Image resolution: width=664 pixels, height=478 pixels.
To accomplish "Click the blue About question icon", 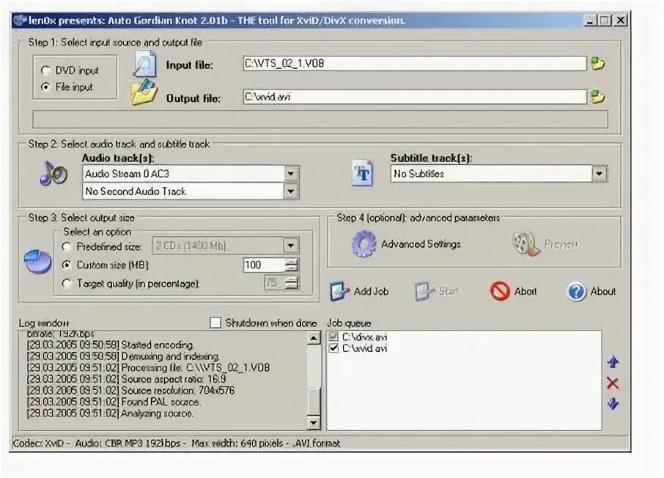I will [x=576, y=291].
